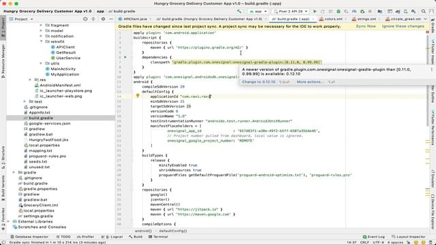Click More actions... link in tooltip

click(x=311, y=82)
